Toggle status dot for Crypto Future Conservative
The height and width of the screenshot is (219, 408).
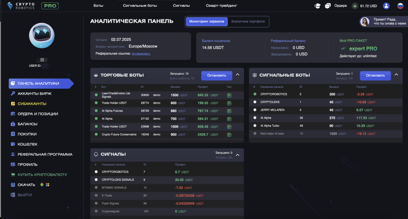tap(96, 134)
